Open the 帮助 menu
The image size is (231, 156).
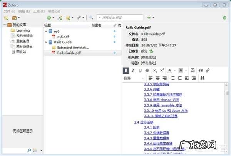coord(54,11)
